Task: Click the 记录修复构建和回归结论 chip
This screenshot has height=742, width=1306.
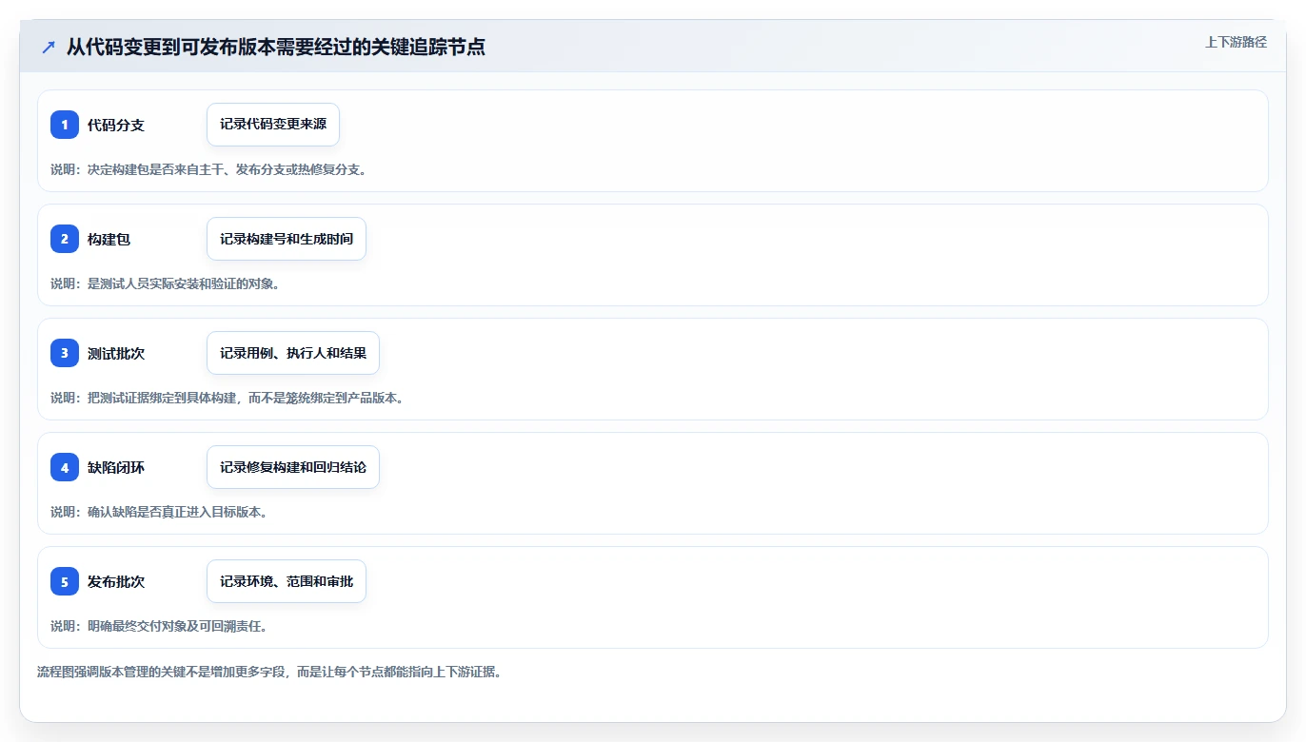Action: click(293, 467)
